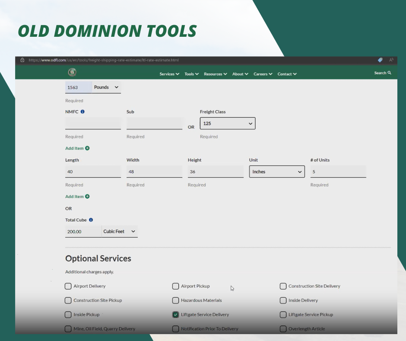The width and height of the screenshot is (406, 341).
Task: Click the Length field with value 40
Action: [93, 171]
